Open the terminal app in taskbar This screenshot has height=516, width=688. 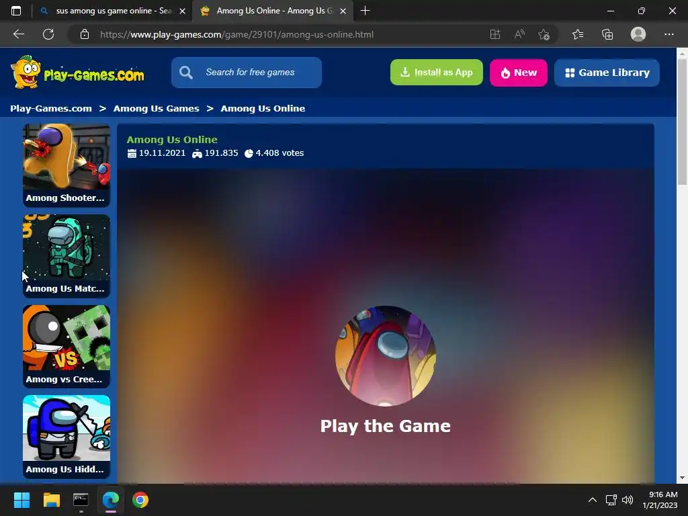click(81, 500)
